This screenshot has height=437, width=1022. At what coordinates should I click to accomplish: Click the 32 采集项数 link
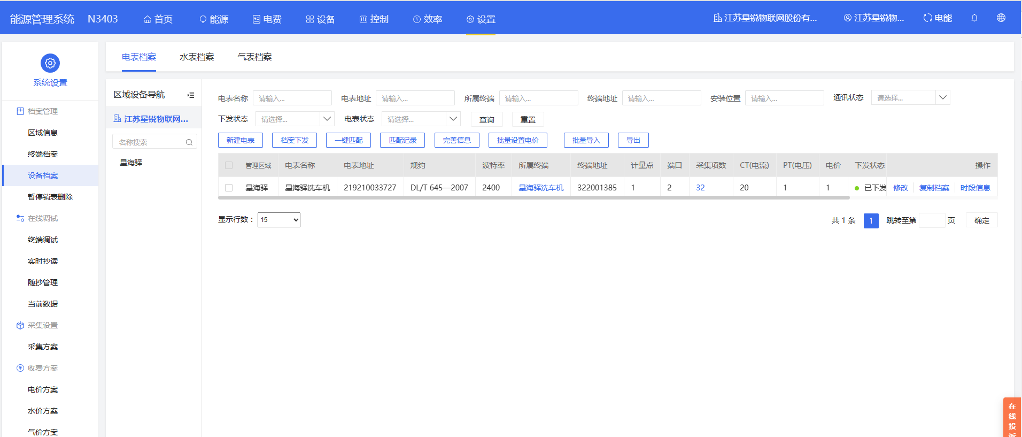[x=700, y=188]
